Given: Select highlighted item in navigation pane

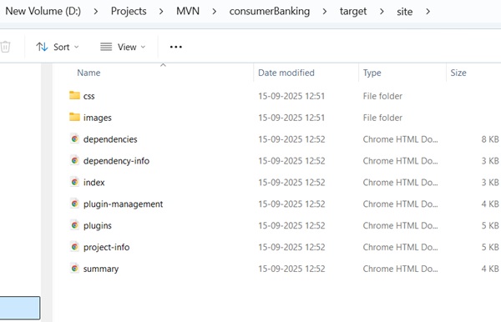Looking at the screenshot, I should point(20,308).
